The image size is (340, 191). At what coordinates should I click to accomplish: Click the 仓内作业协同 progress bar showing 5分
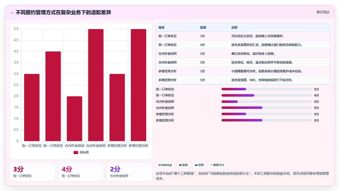click(x=267, y=108)
